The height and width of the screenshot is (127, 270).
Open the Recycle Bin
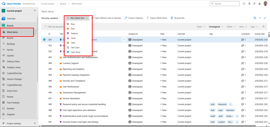point(177,18)
